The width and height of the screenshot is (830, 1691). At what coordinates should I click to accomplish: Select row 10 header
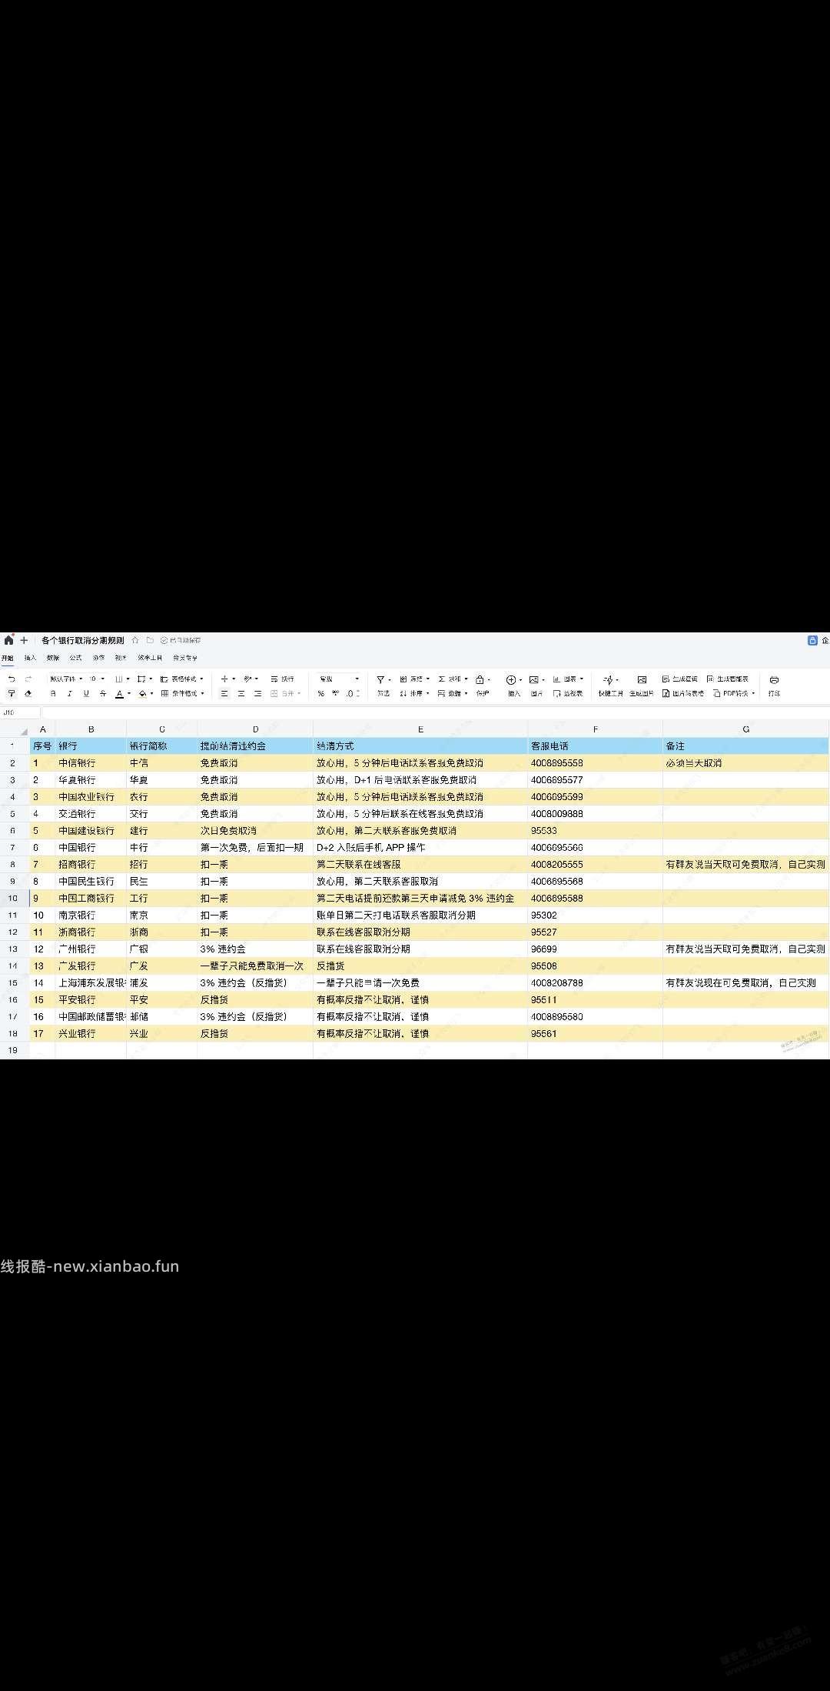click(13, 899)
